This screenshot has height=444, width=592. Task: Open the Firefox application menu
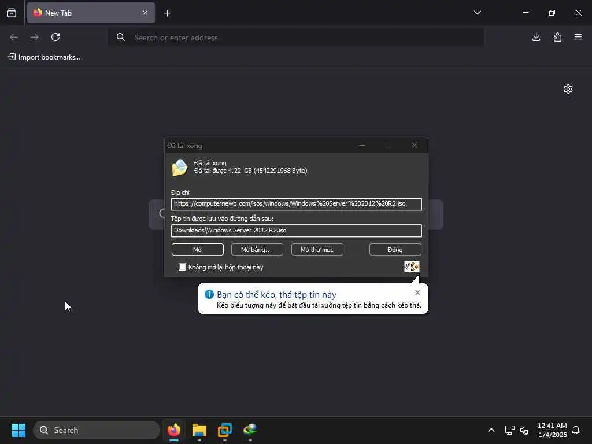pos(578,37)
